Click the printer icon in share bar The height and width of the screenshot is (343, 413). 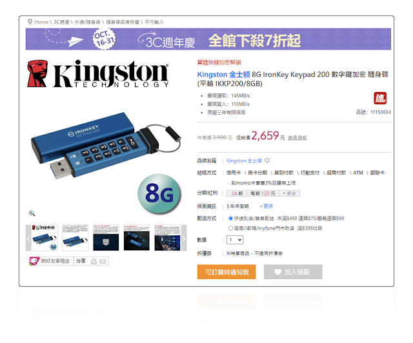94,261
